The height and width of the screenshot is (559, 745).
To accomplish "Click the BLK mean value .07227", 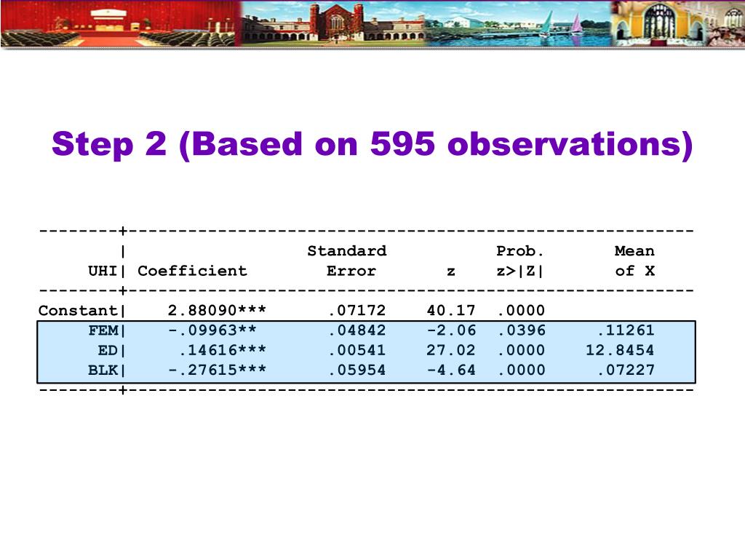I will coord(626,370).
